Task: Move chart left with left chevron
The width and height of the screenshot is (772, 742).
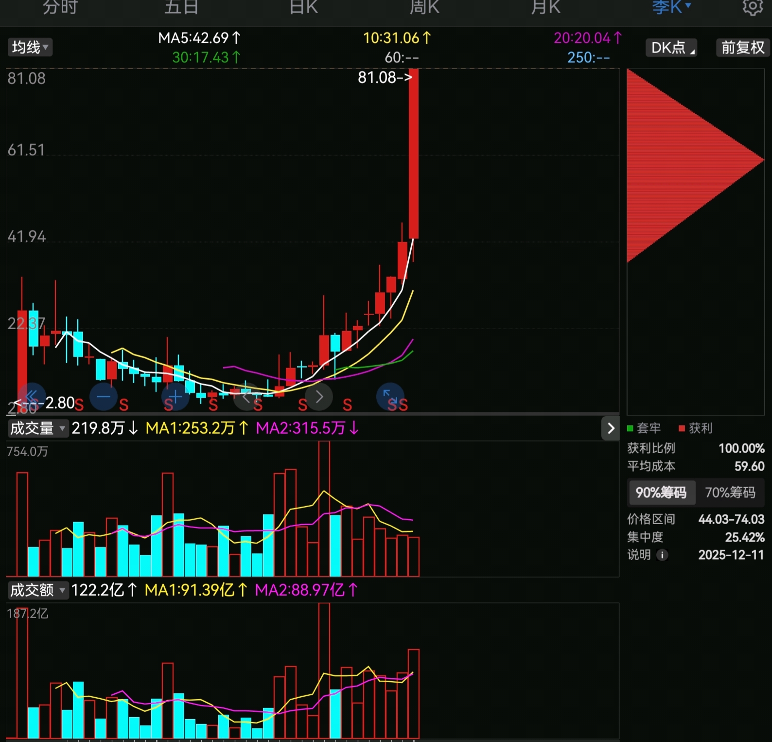Action: 247,396
